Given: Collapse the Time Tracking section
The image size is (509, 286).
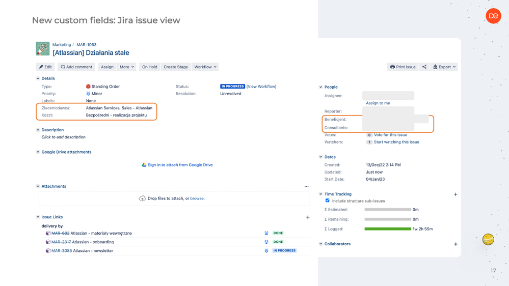Looking at the screenshot, I should coord(320,194).
